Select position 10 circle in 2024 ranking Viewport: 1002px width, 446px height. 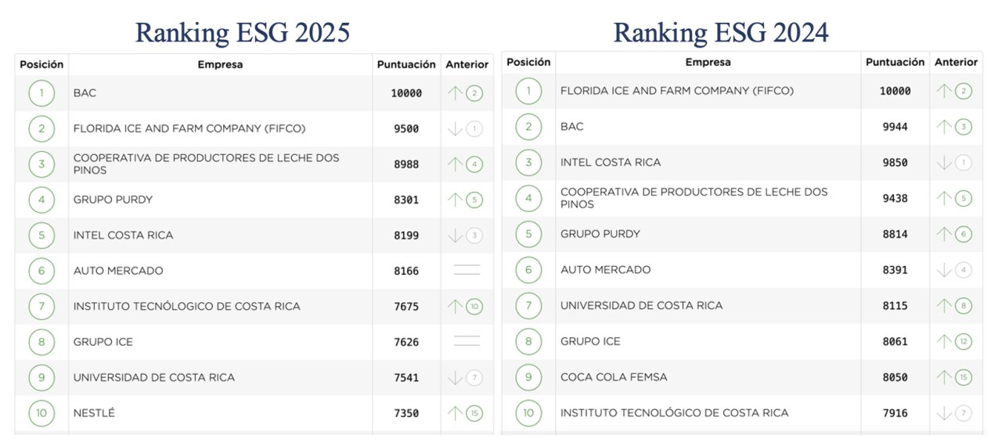(x=528, y=413)
